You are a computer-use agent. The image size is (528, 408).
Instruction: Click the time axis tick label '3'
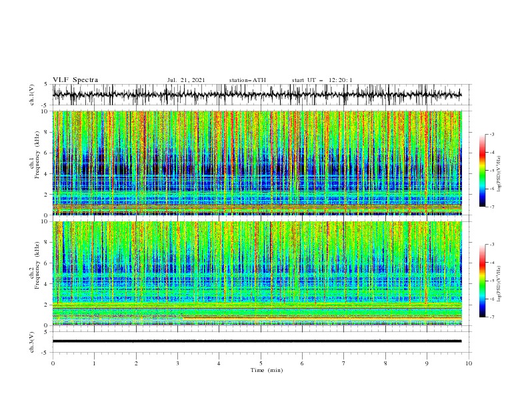click(x=177, y=363)
